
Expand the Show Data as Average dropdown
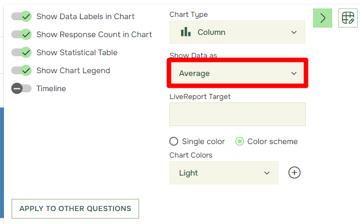pyautogui.click(x=237, y=73)
